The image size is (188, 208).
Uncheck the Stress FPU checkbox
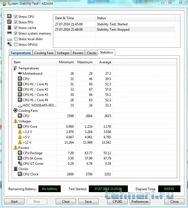pyautogui.click(x=16, y=22)
